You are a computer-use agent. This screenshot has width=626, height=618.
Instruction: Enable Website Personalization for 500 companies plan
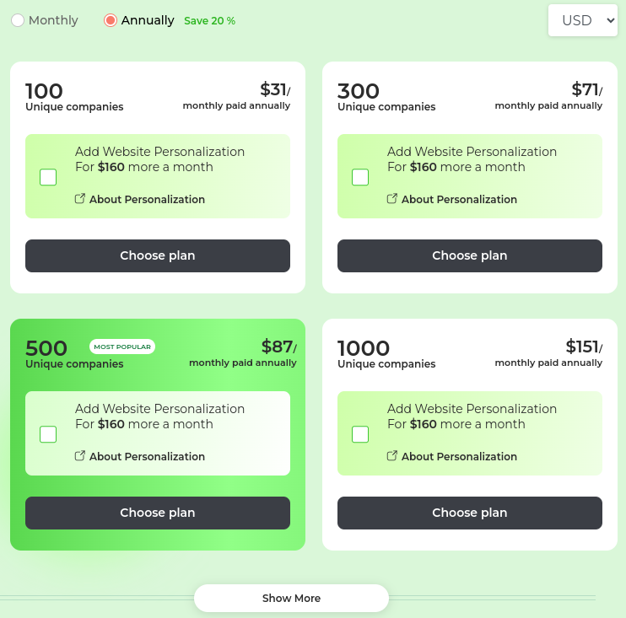(x=48, y=434)
